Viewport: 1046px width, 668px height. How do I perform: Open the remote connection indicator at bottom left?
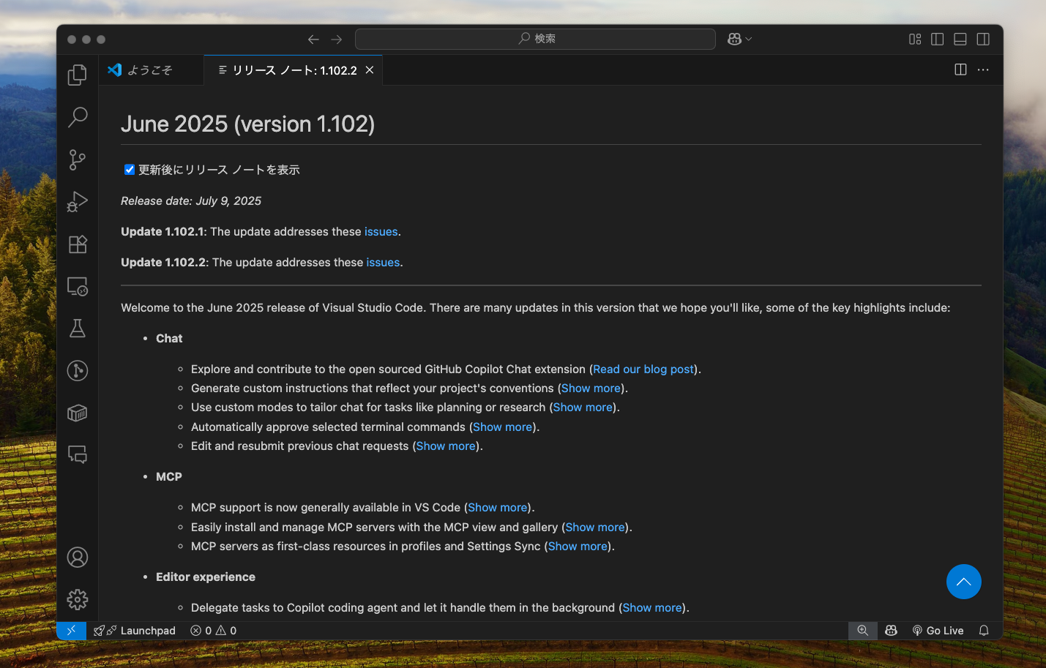coord(71,630)
